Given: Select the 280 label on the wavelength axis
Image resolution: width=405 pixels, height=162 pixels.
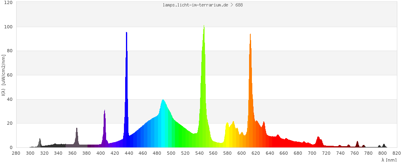Looking at the screenshot, I should coord(16,153).
